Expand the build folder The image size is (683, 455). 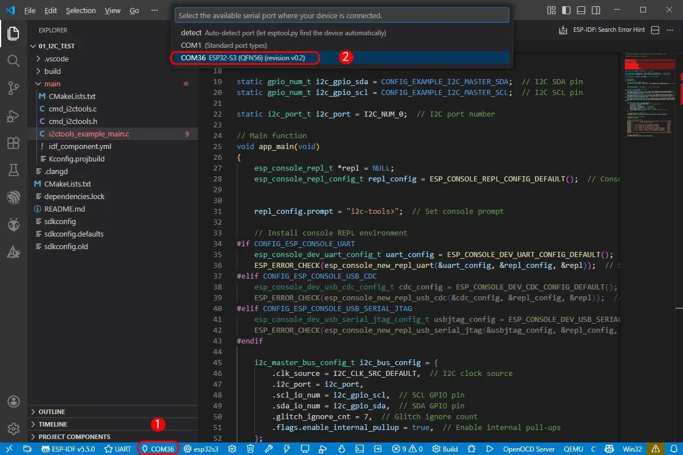coord(52,71)
